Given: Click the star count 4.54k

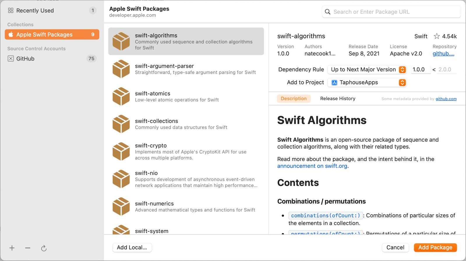Looking at the screenshot, I should click(x=449, y=36).
